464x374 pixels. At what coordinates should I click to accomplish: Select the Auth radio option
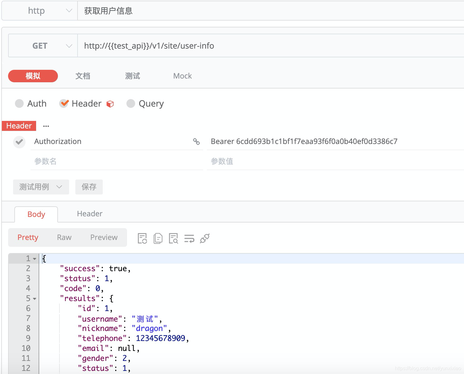click(x=19, y=103)
